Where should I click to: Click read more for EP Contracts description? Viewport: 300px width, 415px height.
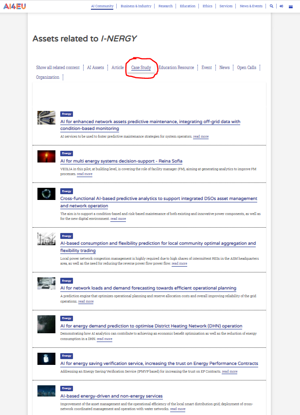pos(229,372)
